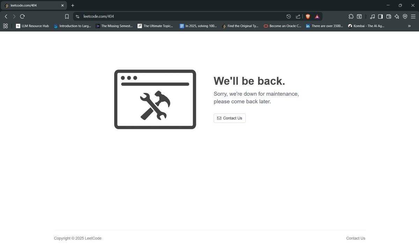Open a new tab with plus button
The width and height of the screenshot is (419, 249).
pyautogui.click(x=73, y=6)
